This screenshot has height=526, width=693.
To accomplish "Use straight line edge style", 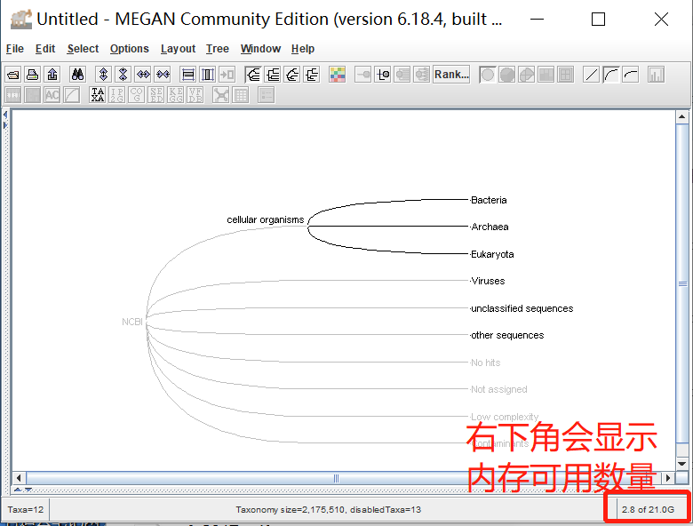I will pos(592,75).
